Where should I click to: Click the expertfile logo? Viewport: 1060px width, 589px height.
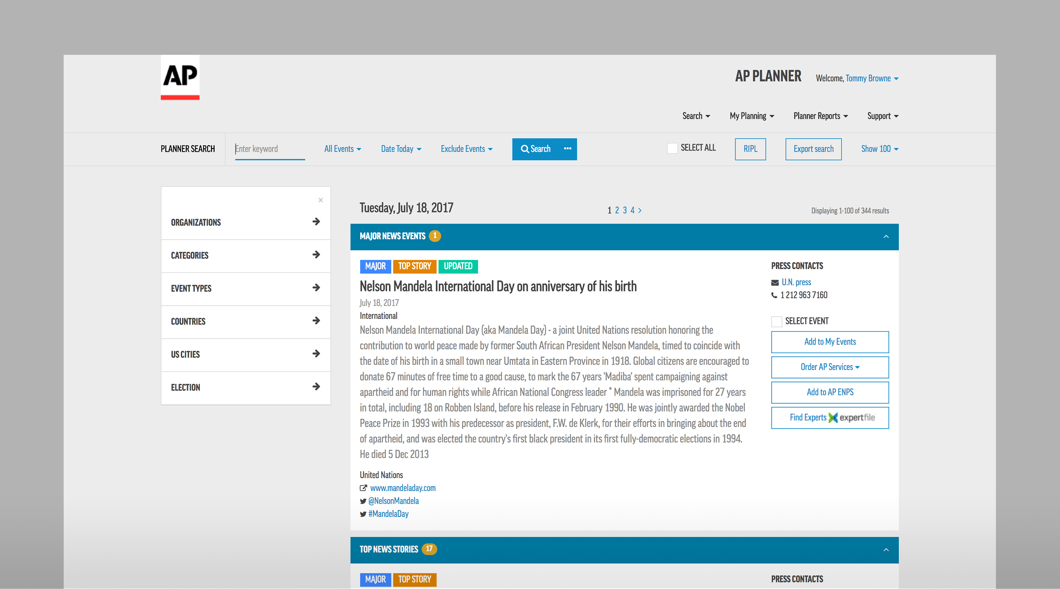coord(852,418)
